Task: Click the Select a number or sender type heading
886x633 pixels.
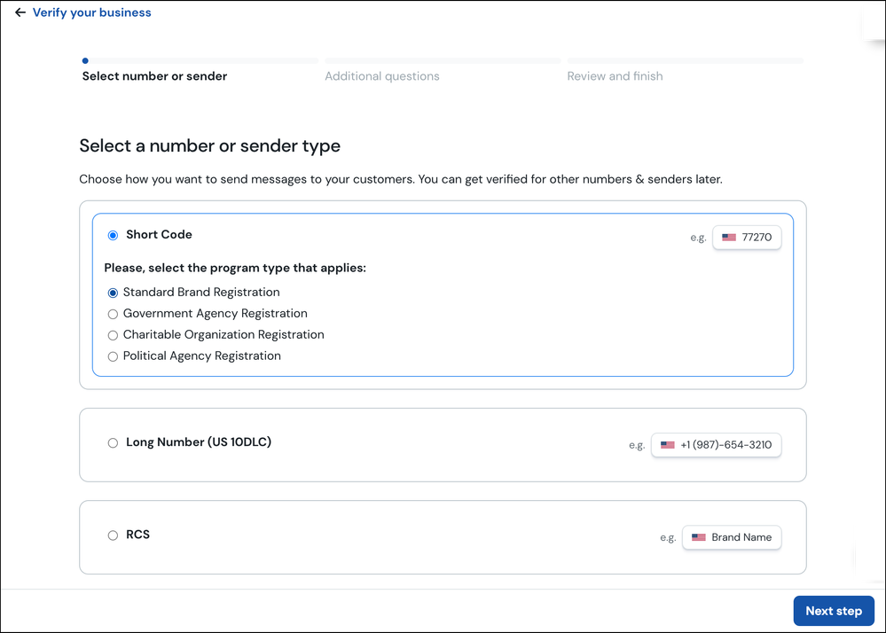Action: click(209, 145)
